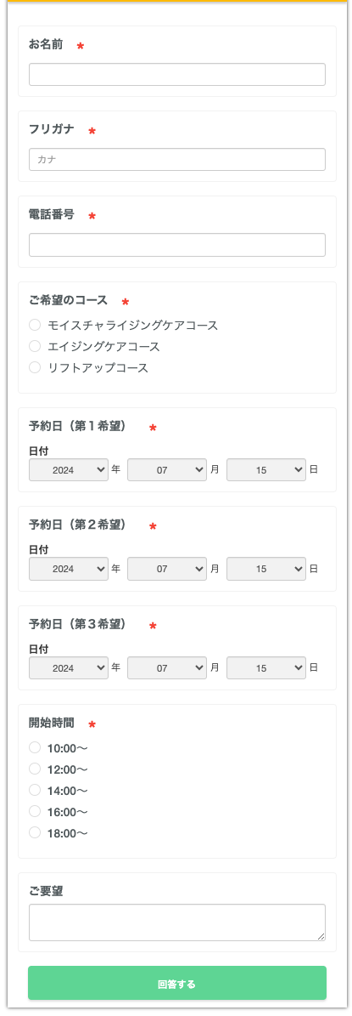Open the day dropdown for 第1希望
Viewport: 352px width, 1016px height.
[x=266, y=470]
